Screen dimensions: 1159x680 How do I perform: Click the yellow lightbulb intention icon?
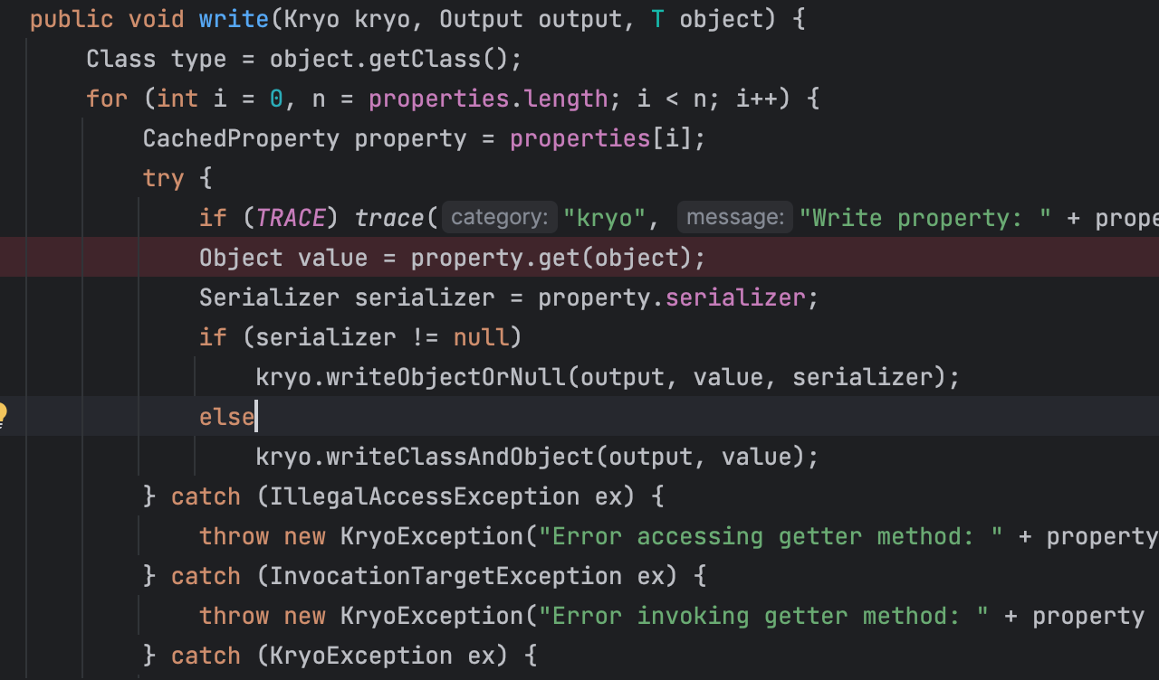[x=3, y=415]
